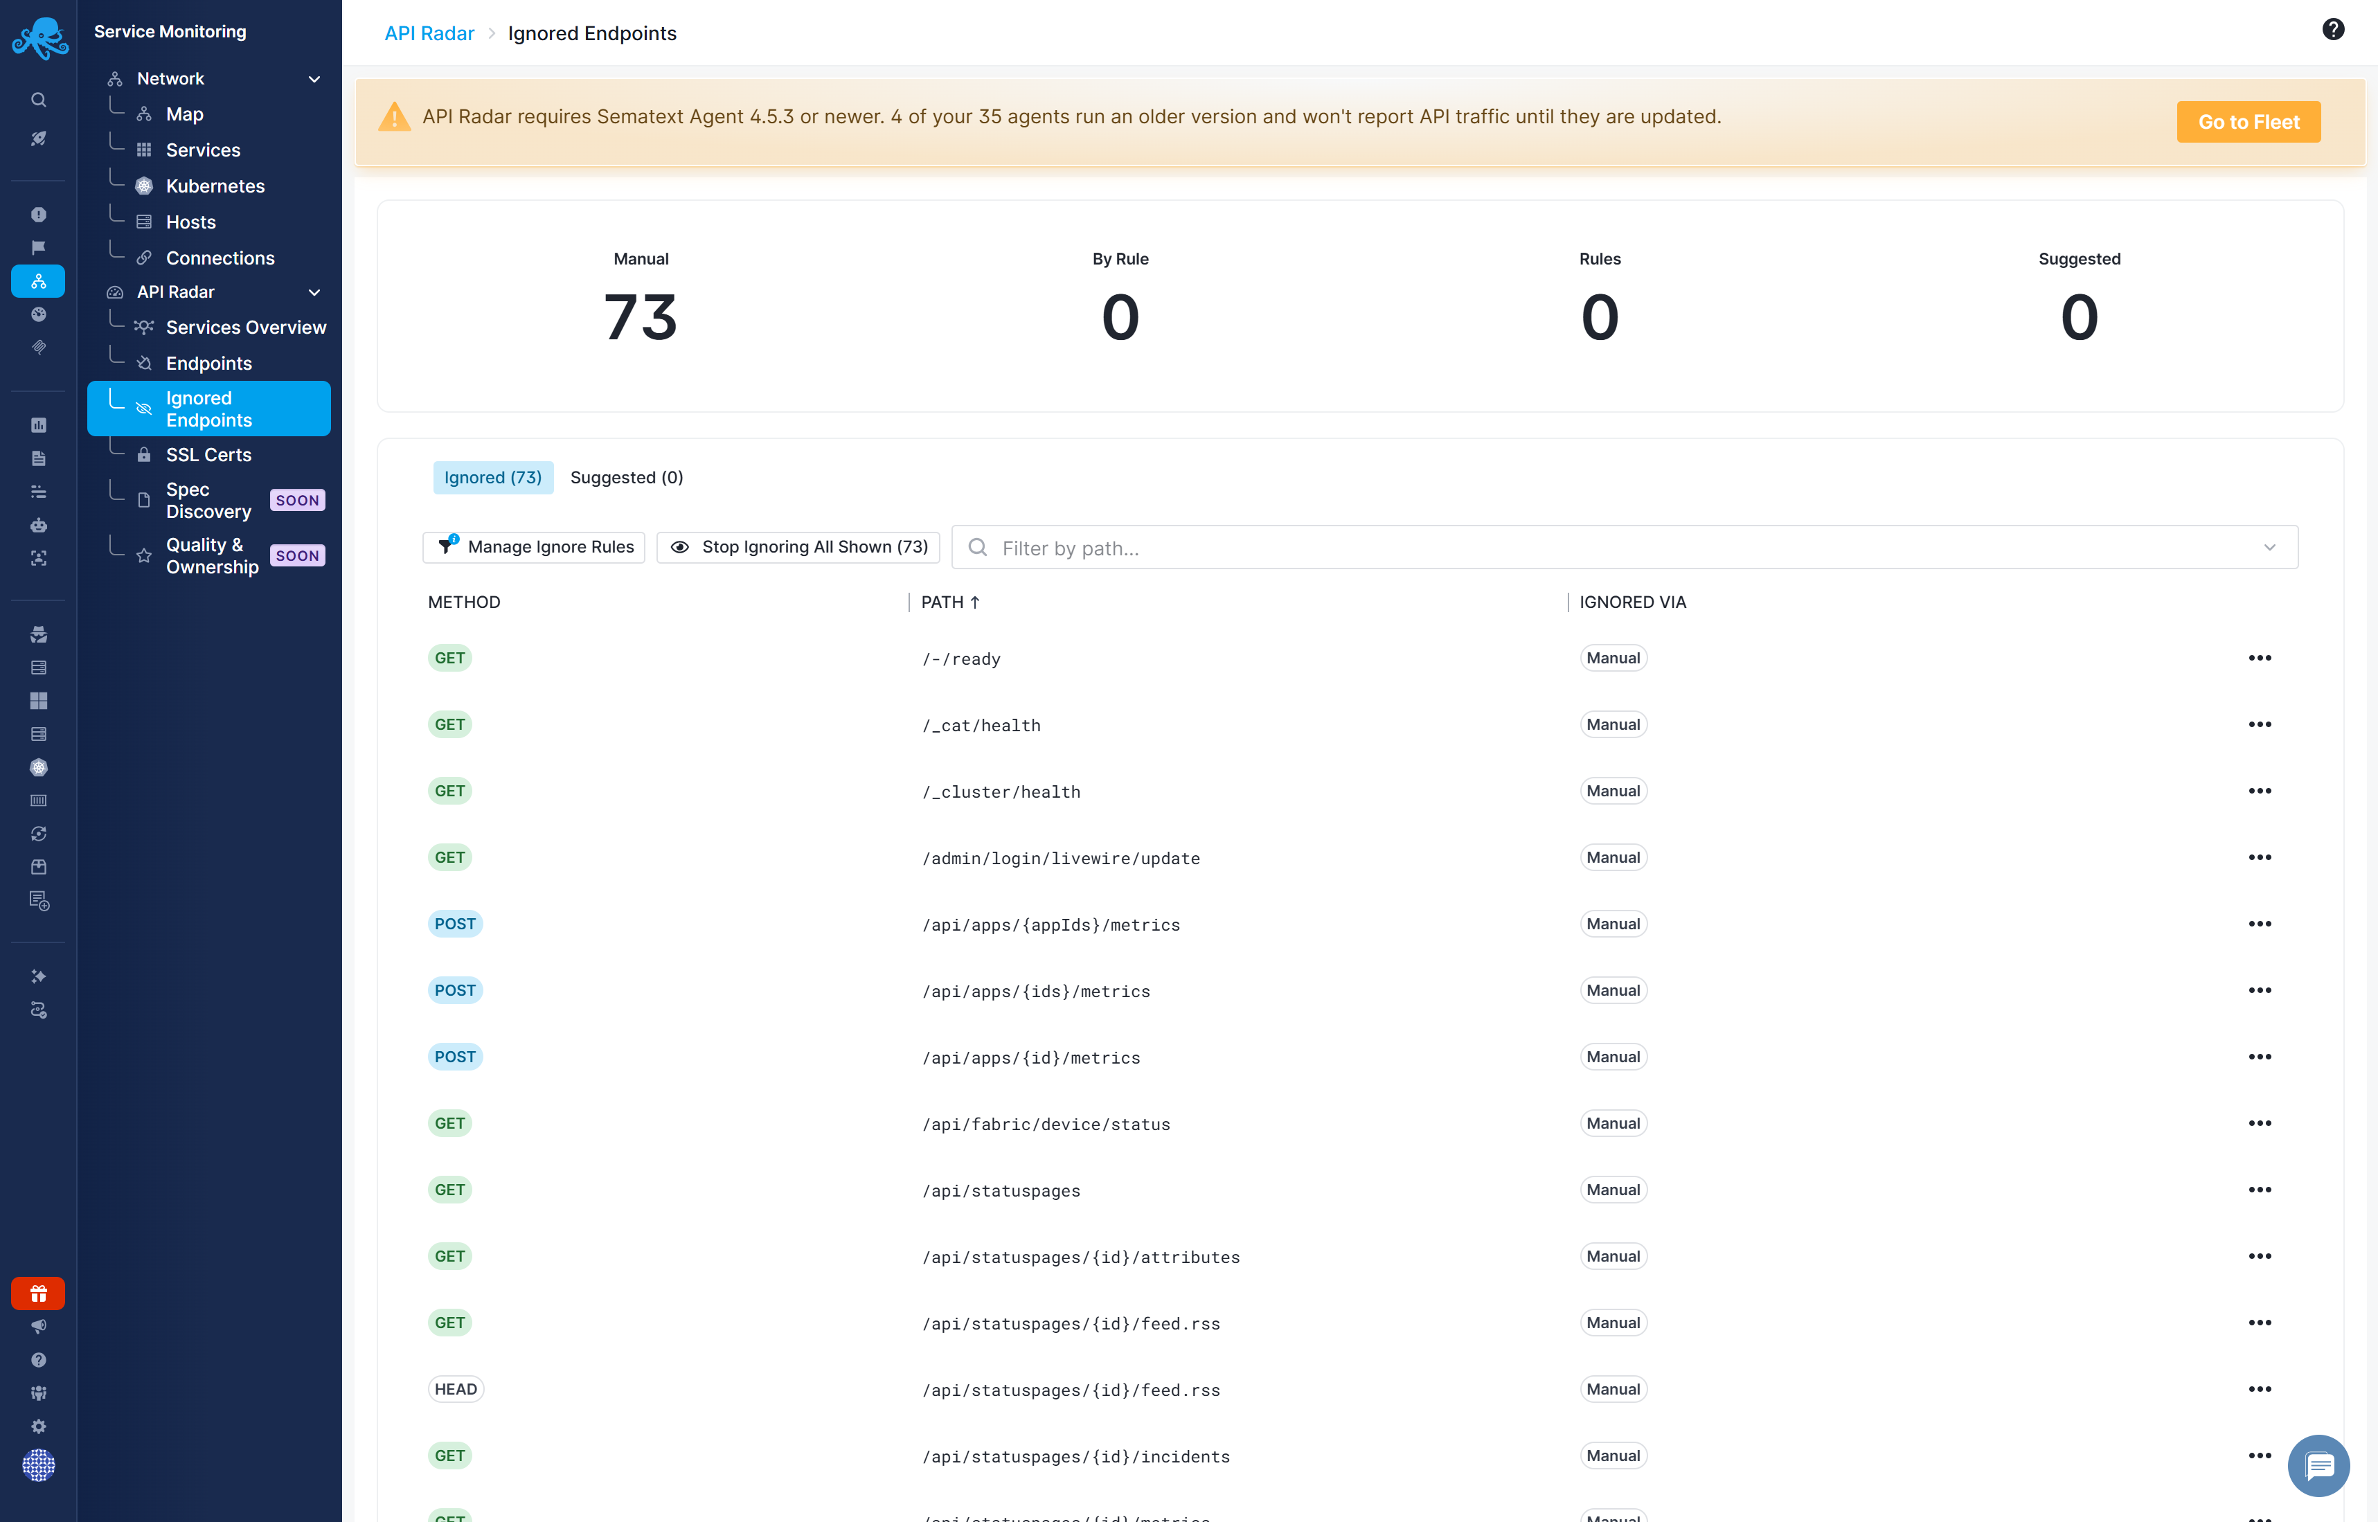Open Map in the Network menu

184,115
